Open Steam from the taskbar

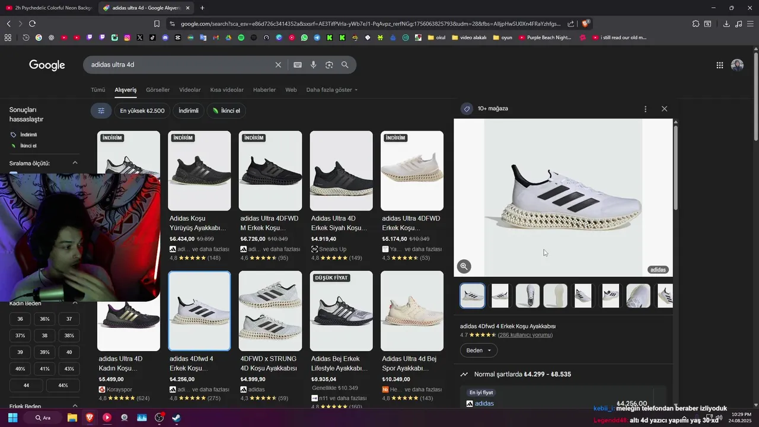[x=176, y=418]
